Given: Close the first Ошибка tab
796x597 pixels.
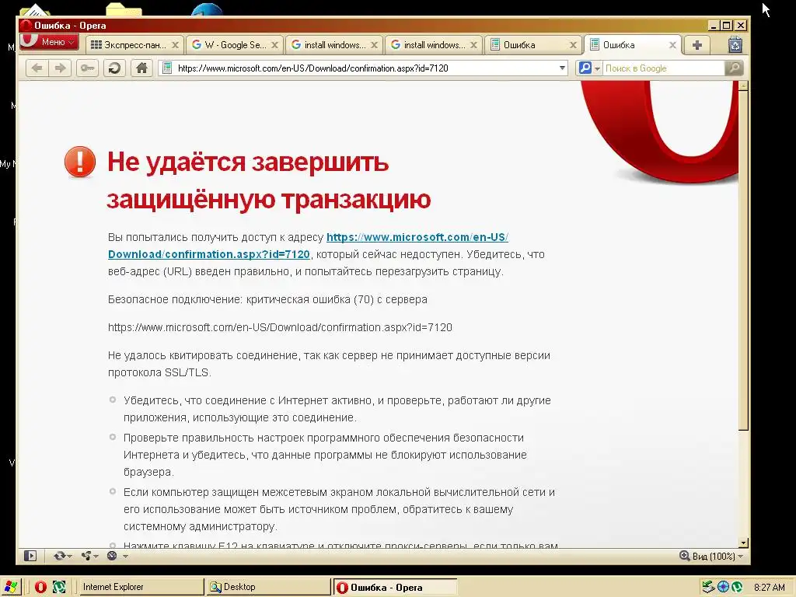Looking at the screenshot, I should pos(573,45).
